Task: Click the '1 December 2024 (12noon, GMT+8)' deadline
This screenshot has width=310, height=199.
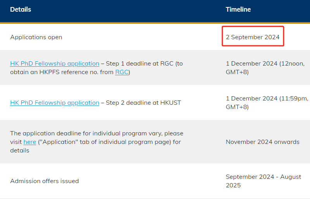Action: (x=265, y=67)
